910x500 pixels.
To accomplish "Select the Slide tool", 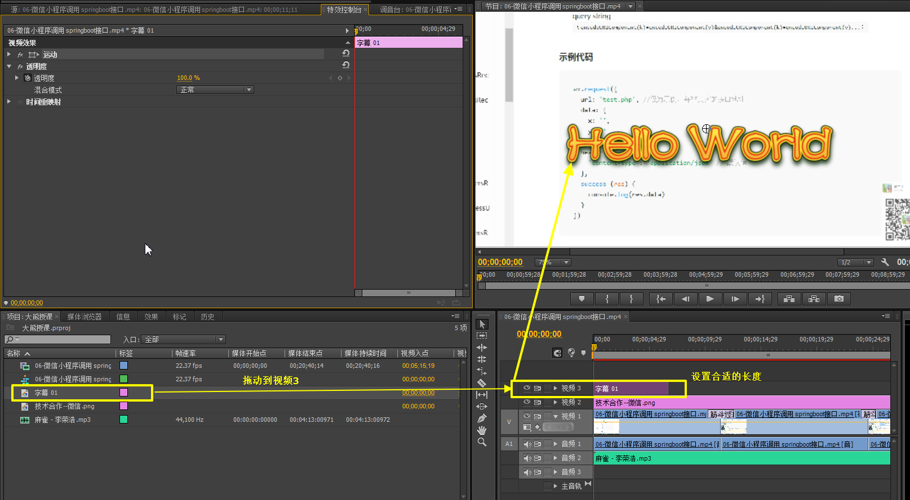I will point(482,406).
